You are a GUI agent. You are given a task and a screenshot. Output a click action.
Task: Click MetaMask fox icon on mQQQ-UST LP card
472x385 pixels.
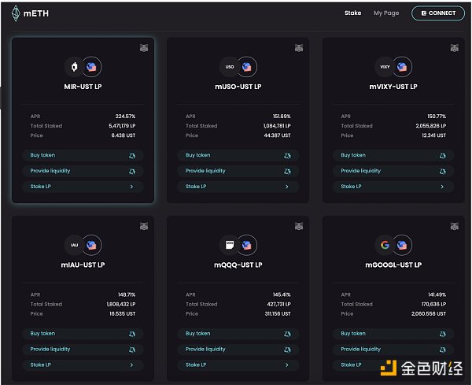coord(299,226)
